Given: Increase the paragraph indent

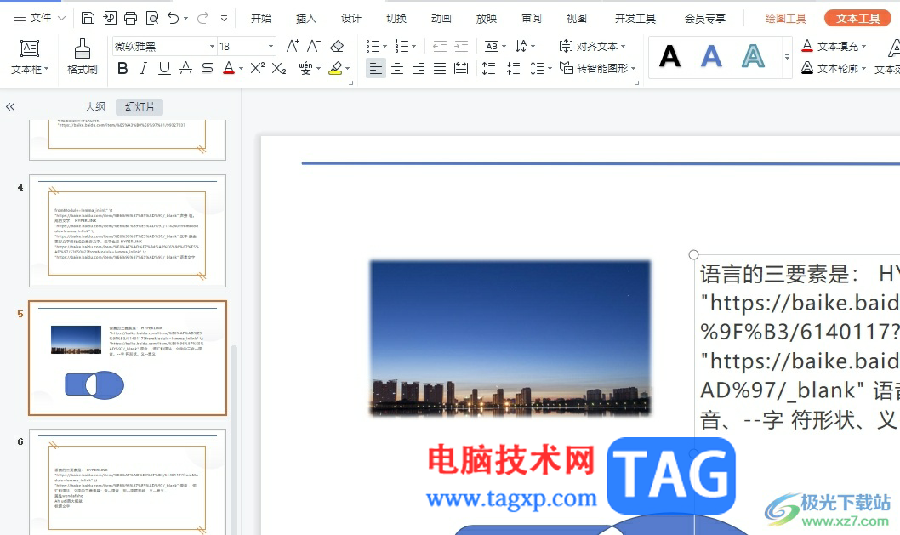Looking at the screenshot, I should pos(461,46).
